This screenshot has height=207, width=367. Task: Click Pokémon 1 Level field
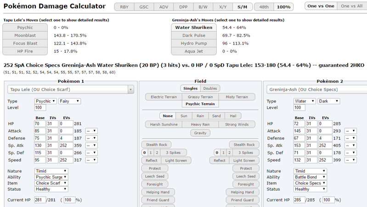[x=40, y=107]
